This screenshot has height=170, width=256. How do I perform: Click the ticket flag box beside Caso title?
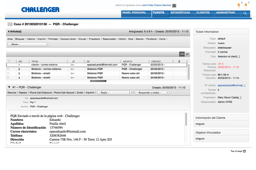tap(10, 24)
